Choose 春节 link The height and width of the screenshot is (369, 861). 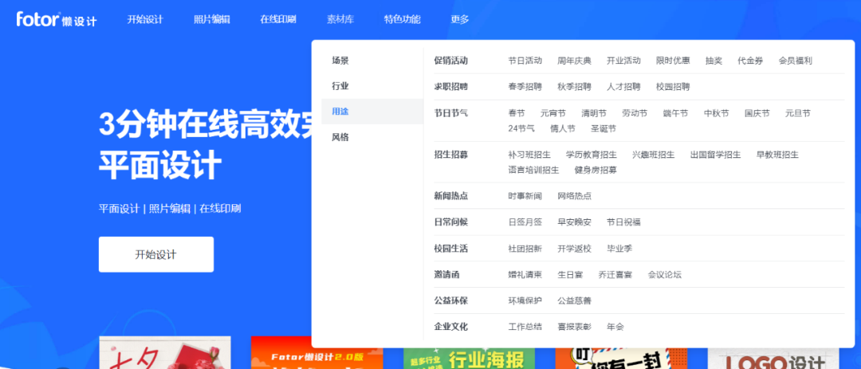516,113
